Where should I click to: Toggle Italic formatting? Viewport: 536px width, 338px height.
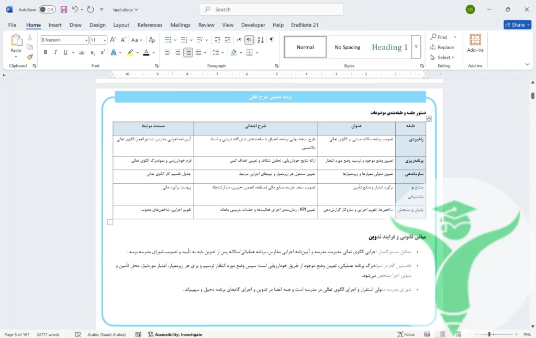pyautogui.click(x=55, y=53)
